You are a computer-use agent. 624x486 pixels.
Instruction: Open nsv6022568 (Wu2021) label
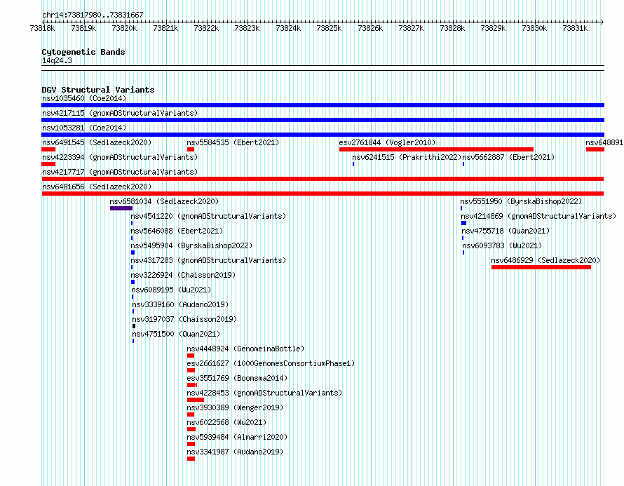pyautogui.click(x=226, y=422)
